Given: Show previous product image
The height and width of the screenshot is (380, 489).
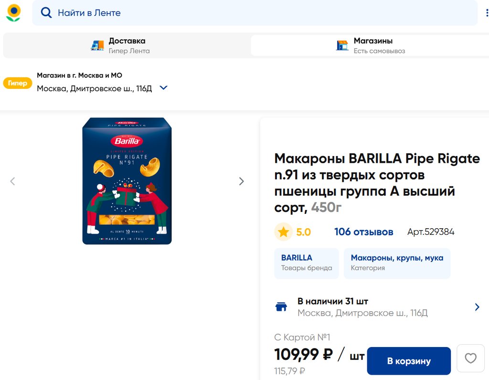Looking at the screenshot, I should 13,181.
